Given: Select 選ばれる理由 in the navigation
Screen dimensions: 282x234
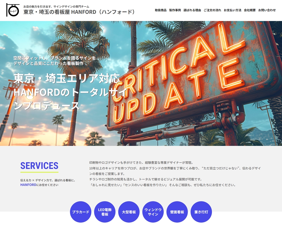Looking at the screenshot, I should pyautogui.click(x=192, y=10).
